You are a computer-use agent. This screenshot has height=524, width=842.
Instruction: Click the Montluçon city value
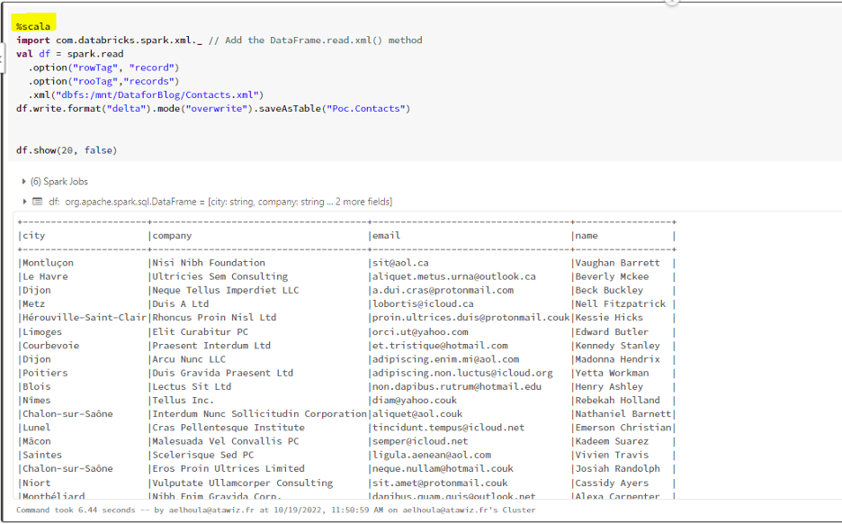coord(49,263)
